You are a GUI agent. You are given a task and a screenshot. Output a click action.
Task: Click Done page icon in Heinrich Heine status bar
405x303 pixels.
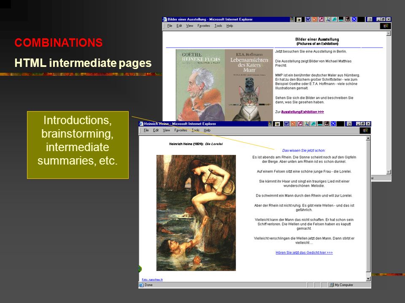pyautogui.click(x=141, y=285)
